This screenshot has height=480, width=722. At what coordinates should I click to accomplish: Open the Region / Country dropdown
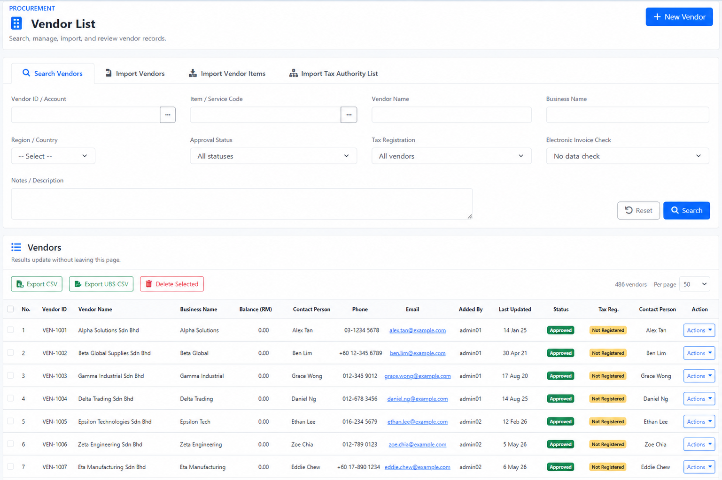point(53,156)
